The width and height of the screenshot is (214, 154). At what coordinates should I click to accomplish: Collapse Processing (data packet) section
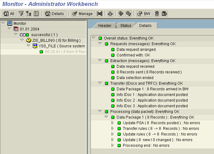100,111
